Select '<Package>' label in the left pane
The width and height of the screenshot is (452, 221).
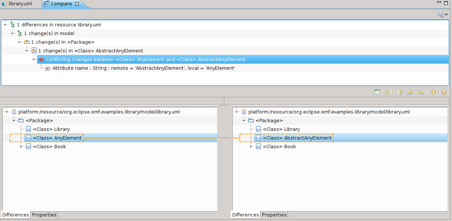39,120
